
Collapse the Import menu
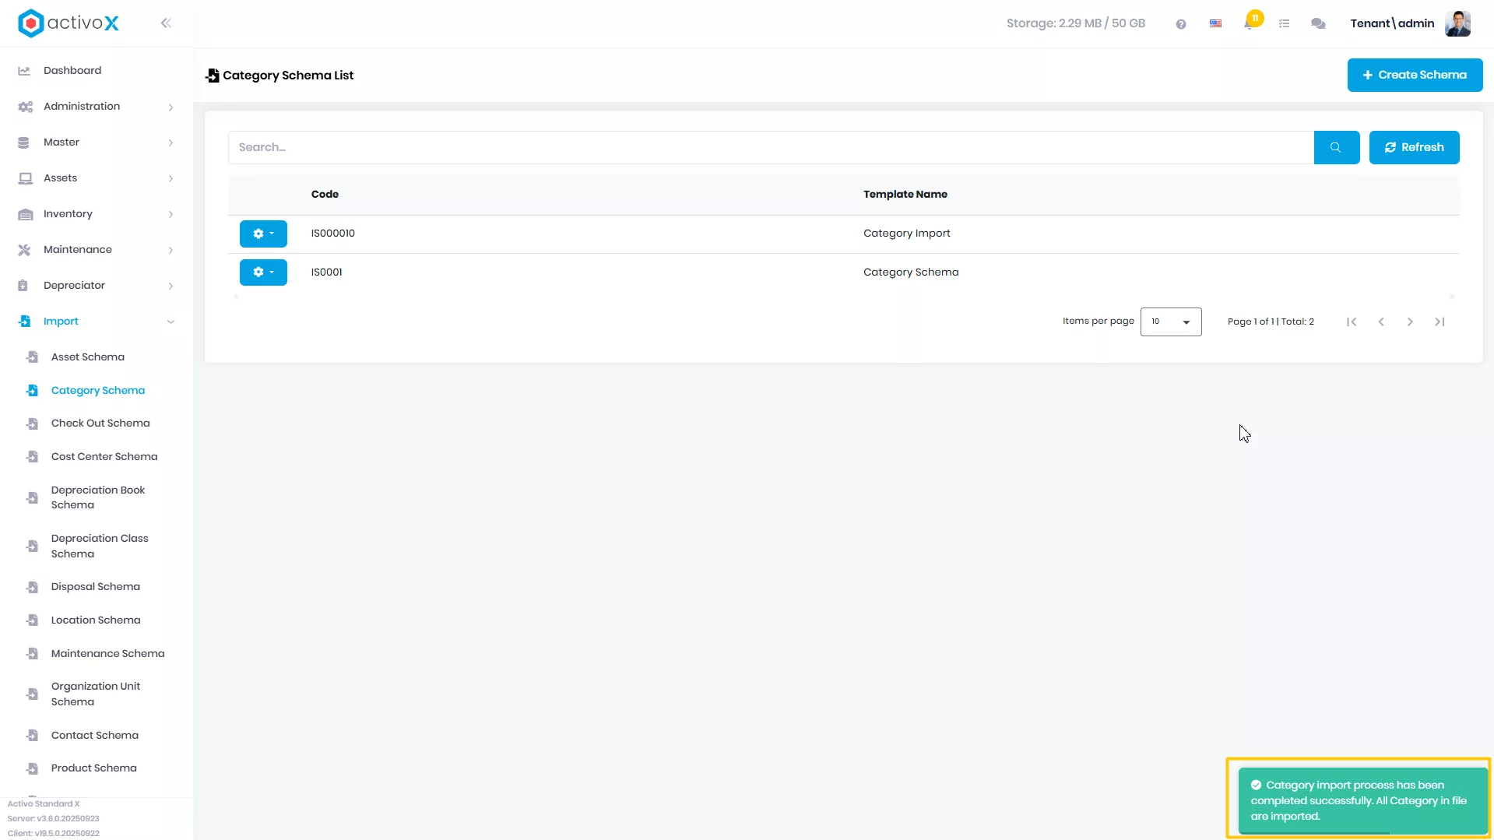tap(97, 322)
